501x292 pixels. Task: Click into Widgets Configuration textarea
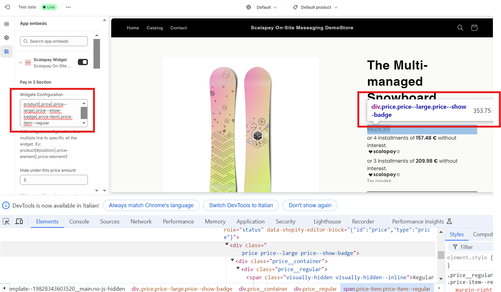pos(50,113)
